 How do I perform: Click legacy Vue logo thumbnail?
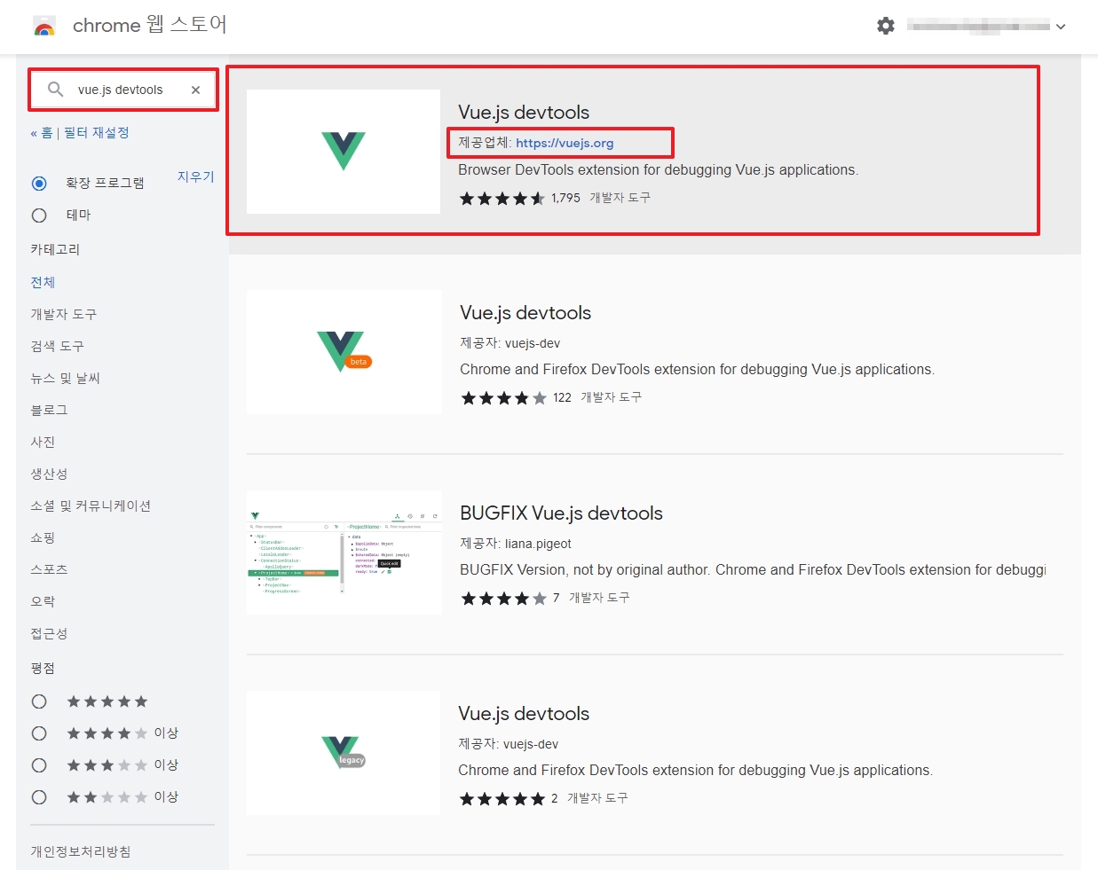click(344, 753)
